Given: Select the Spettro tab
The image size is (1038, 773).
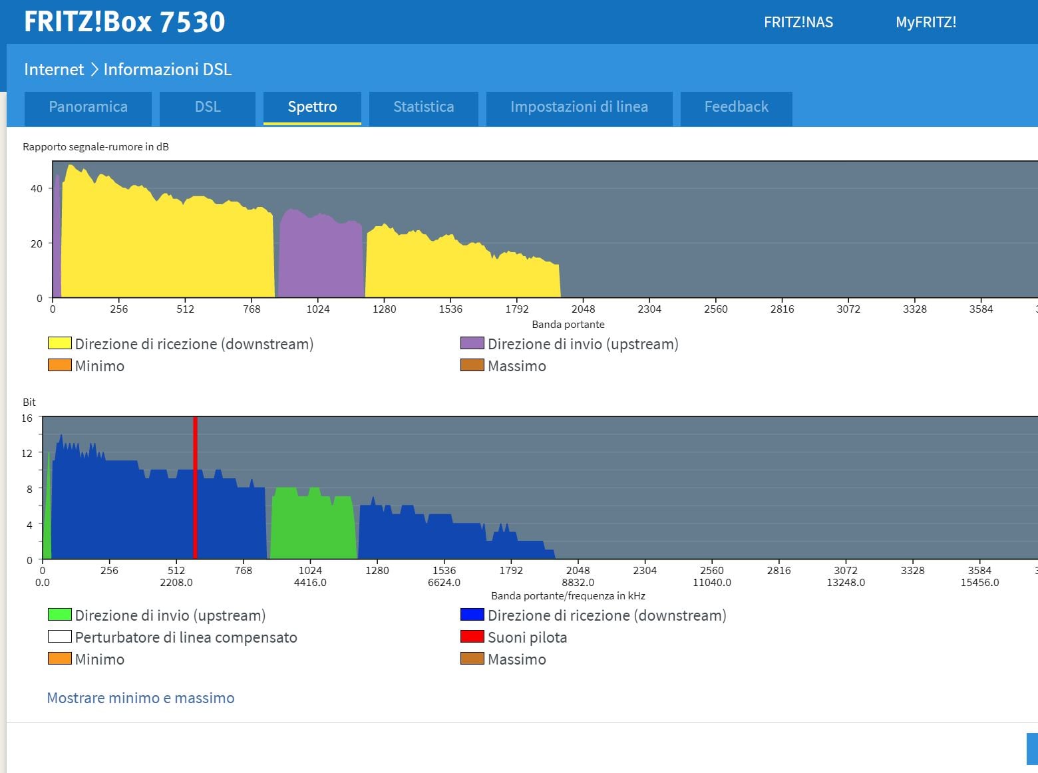Looking at the screenshot, I should 312,107.
